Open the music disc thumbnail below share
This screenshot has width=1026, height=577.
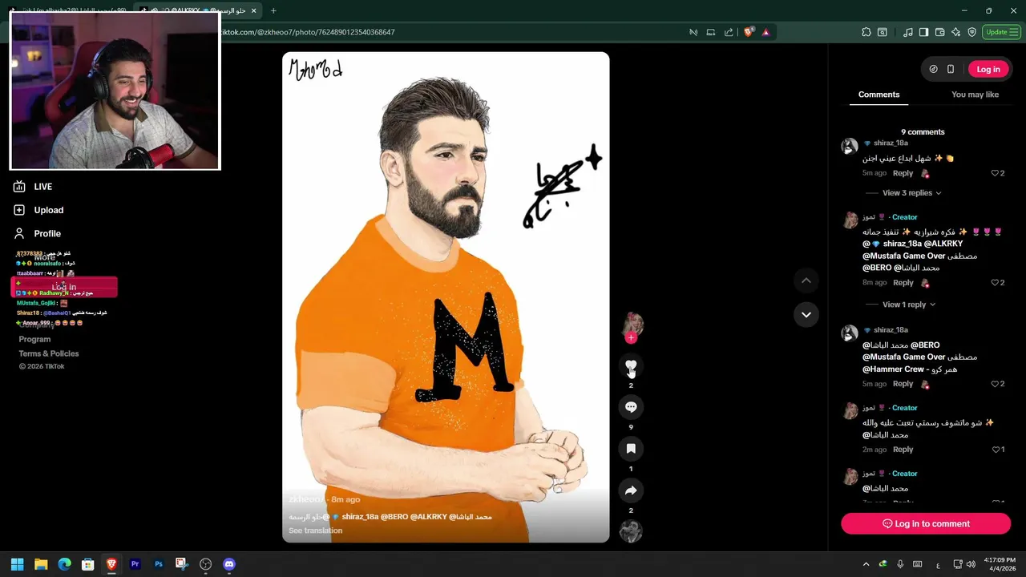[x=631, y=531]
